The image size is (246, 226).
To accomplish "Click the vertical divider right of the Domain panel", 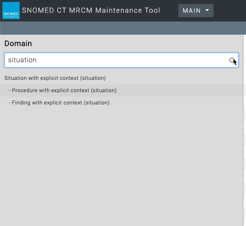I will [243, 130].
